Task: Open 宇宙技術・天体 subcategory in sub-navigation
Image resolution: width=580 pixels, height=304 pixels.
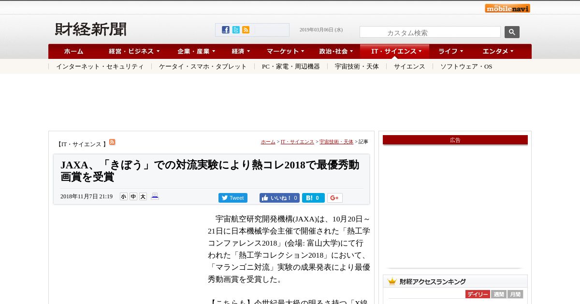Action: pos(357,67)
